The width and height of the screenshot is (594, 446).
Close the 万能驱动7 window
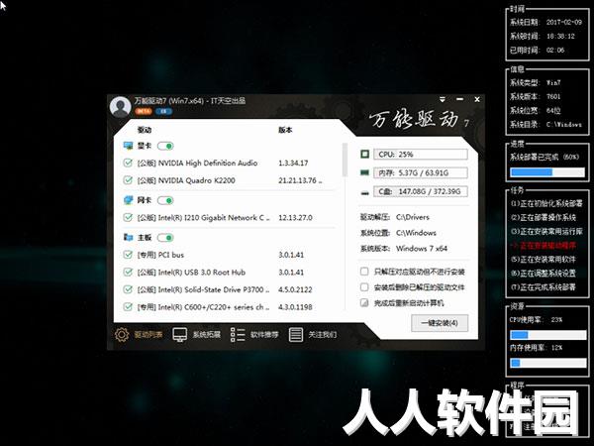click(477, 99)
